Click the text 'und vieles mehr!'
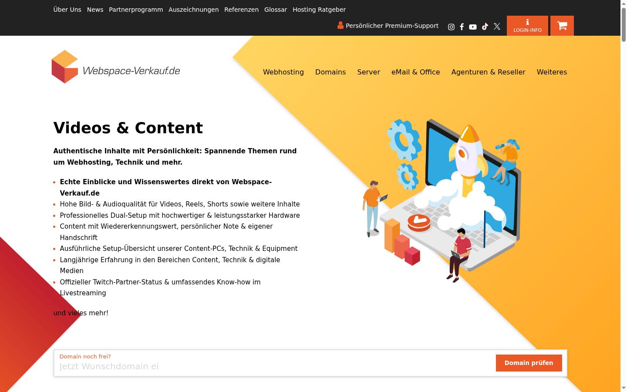 [81, 313]
